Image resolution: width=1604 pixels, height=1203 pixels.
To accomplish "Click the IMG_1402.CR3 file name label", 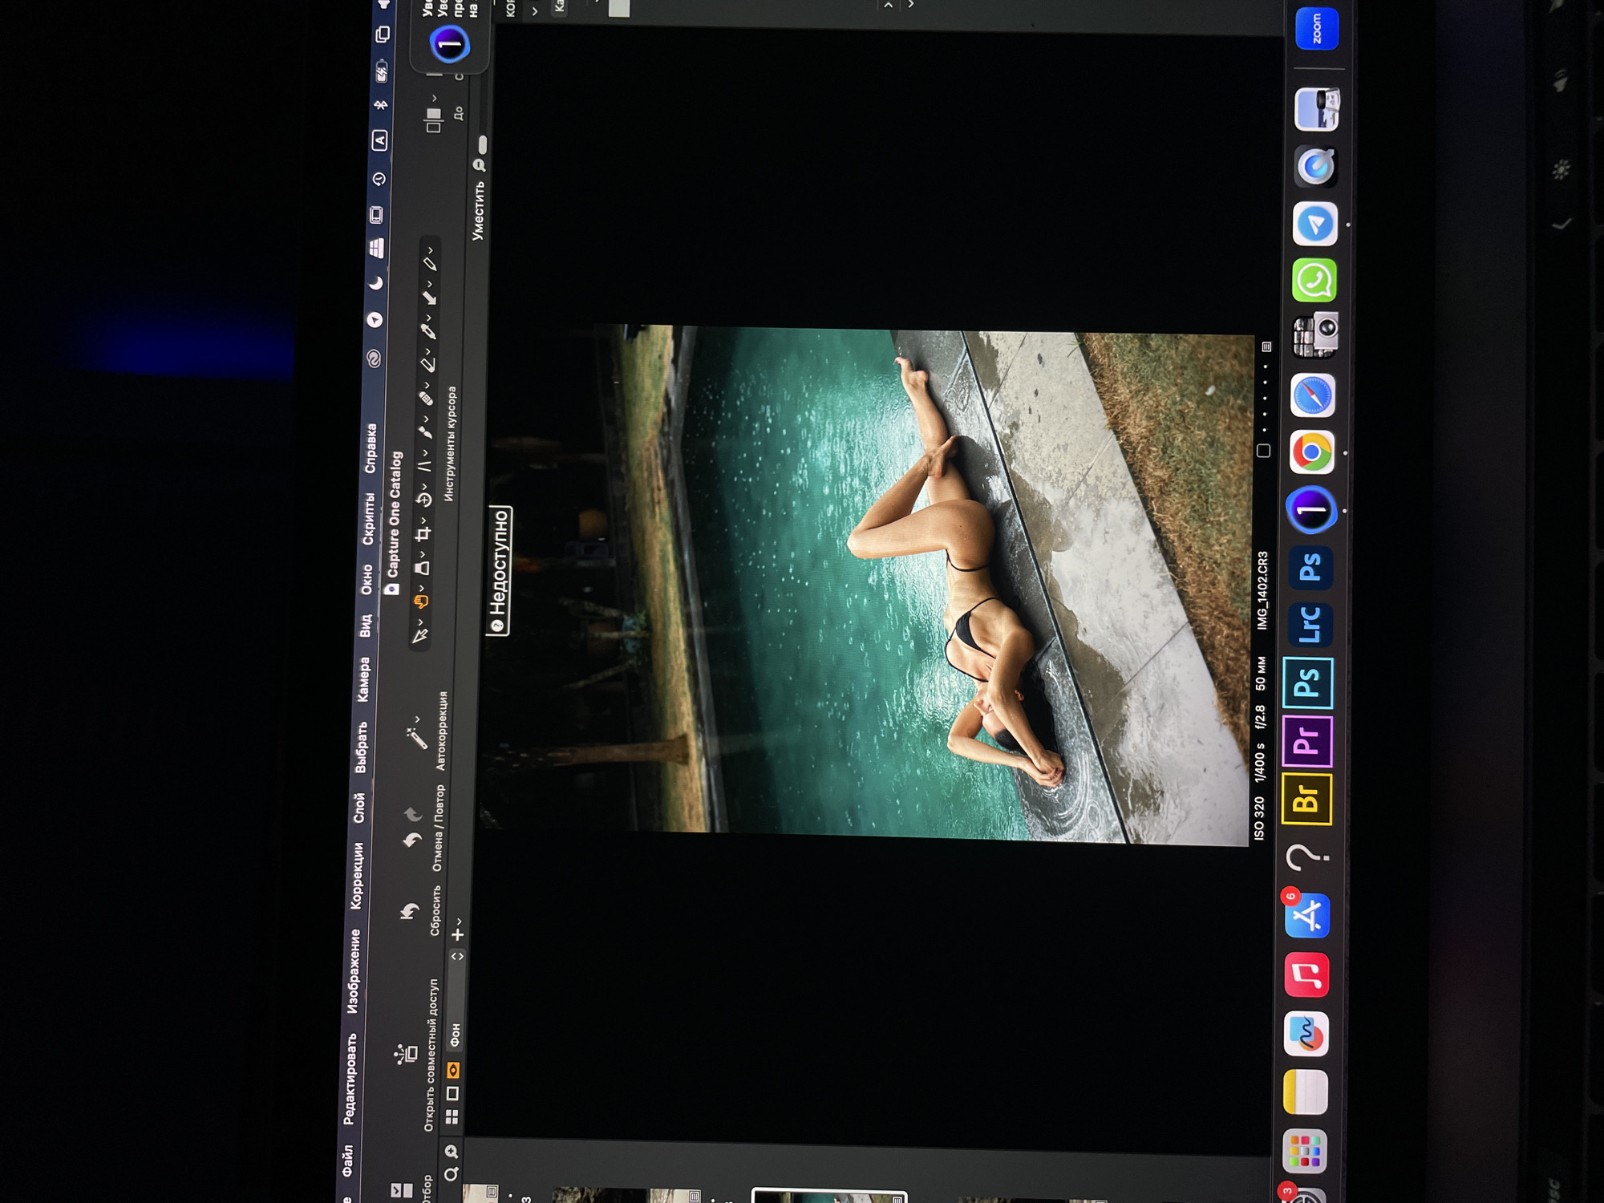I will tap(1262, 590).
